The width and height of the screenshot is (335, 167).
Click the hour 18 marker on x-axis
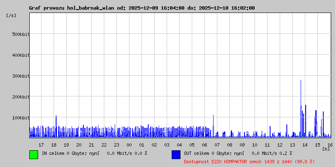point(54,145)
